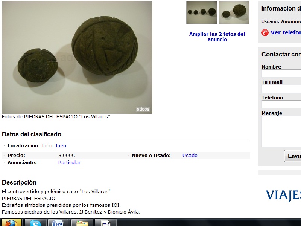This screenshot has height=226, width=301.
Task: Click 'Ver telefono' link
Action: tap(286, 32)
